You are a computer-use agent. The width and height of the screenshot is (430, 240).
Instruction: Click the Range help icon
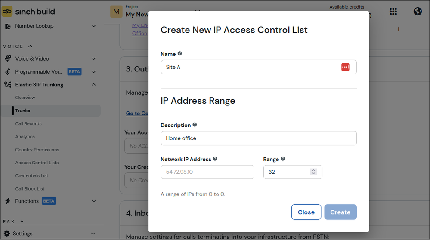(283, 159)
